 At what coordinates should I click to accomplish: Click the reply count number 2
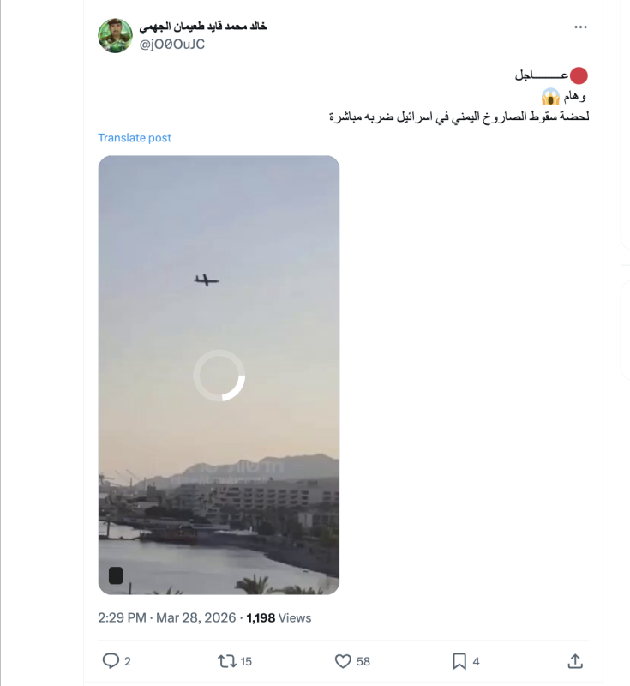pyautogui.click(x=128, y=661)
